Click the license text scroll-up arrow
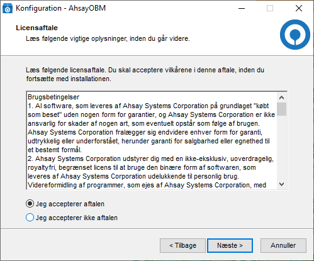314x261 pixels. (281, 97)
